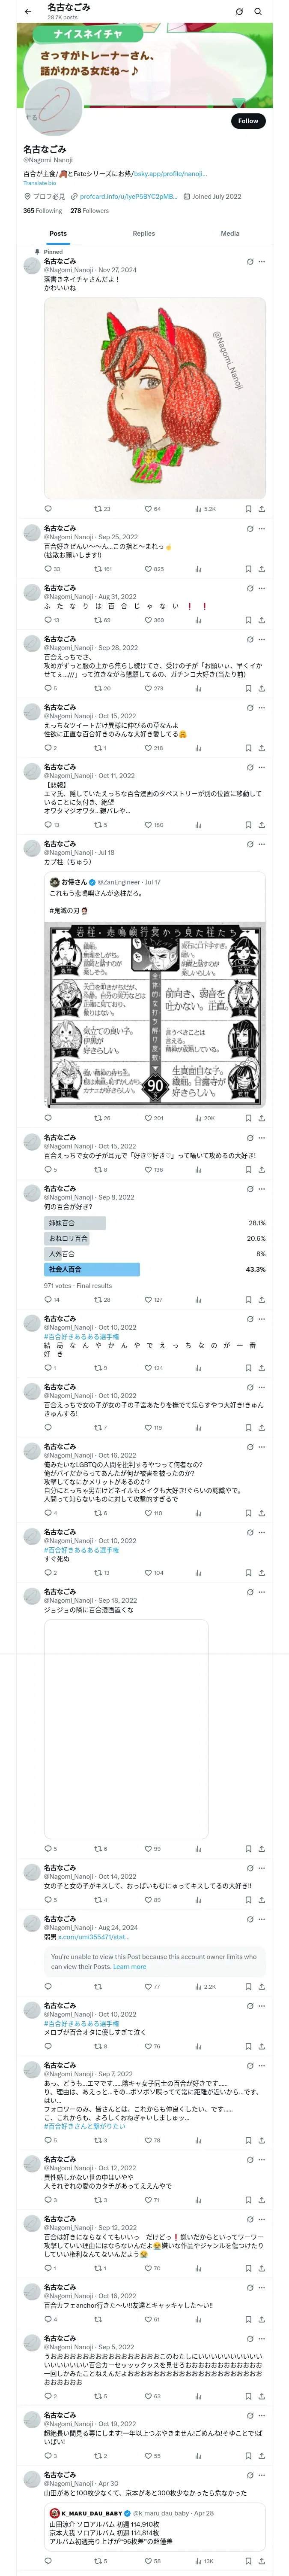Open more options on the pinned post
289x2576 pixels.
point(262,262)
